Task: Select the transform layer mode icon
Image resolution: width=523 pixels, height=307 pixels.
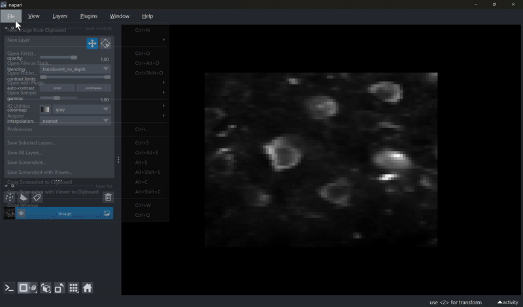Action: tap(105, 44)
